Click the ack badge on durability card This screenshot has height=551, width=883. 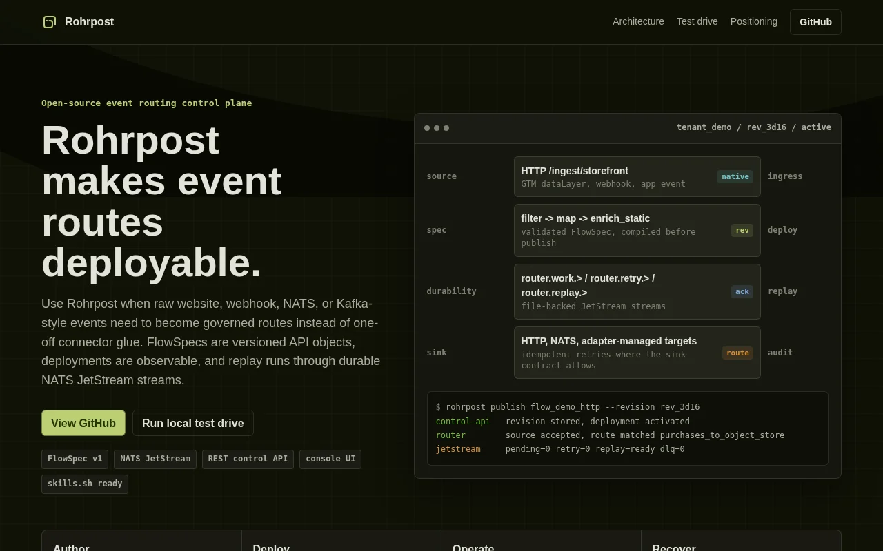point(742,291)
